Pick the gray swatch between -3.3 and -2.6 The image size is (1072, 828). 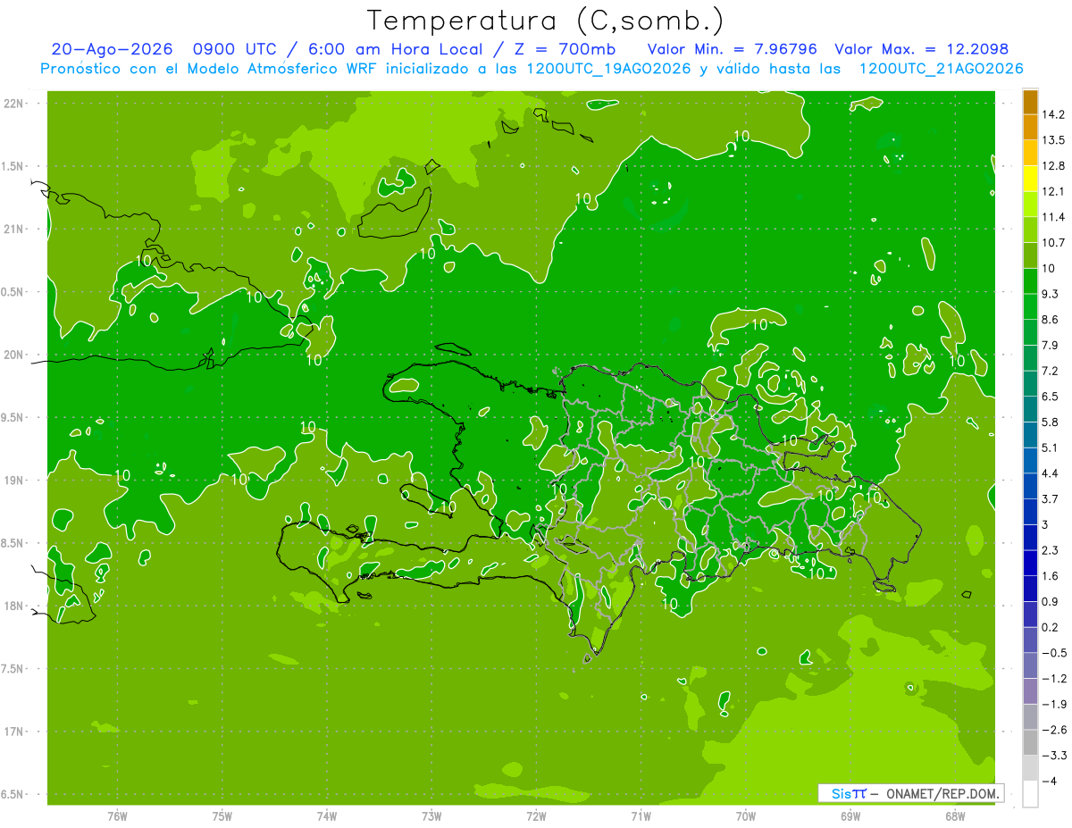pyautogui.click(x=1030, y=743)
